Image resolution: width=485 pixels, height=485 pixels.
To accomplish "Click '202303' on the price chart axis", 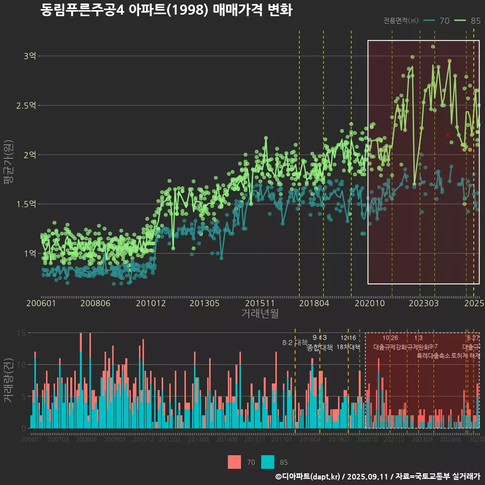I will [424, 303].
